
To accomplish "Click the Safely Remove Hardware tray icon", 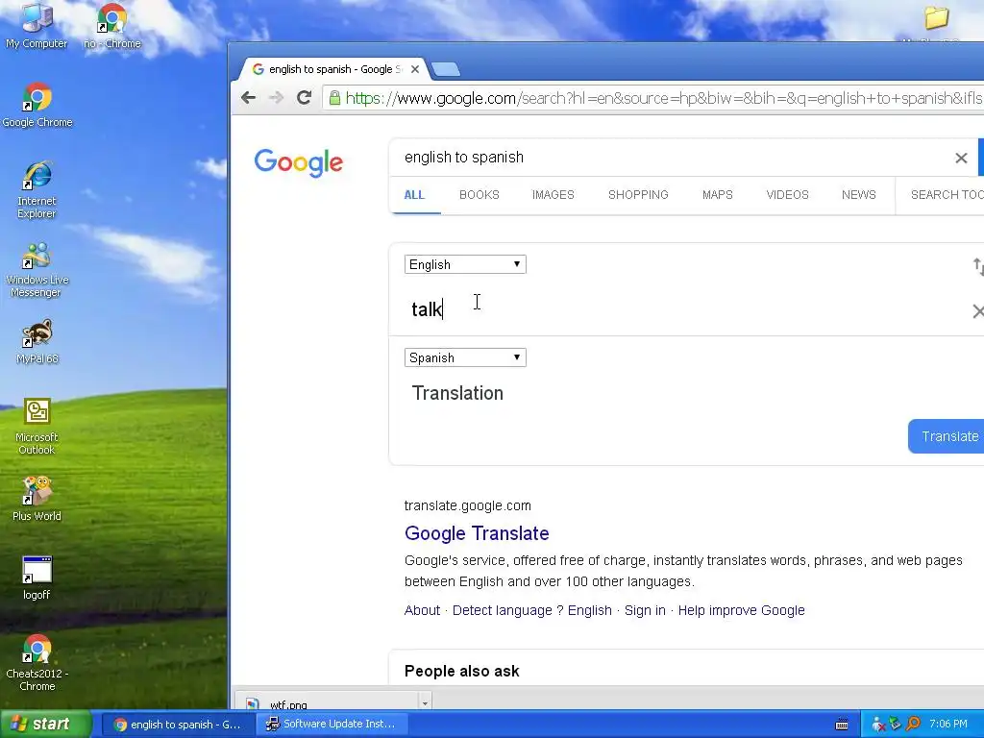I will pos(896,725).
